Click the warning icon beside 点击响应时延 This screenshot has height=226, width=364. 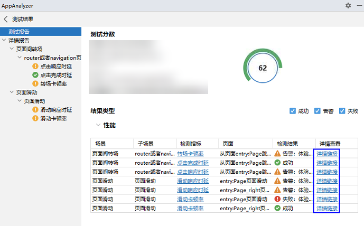[35, 67]
